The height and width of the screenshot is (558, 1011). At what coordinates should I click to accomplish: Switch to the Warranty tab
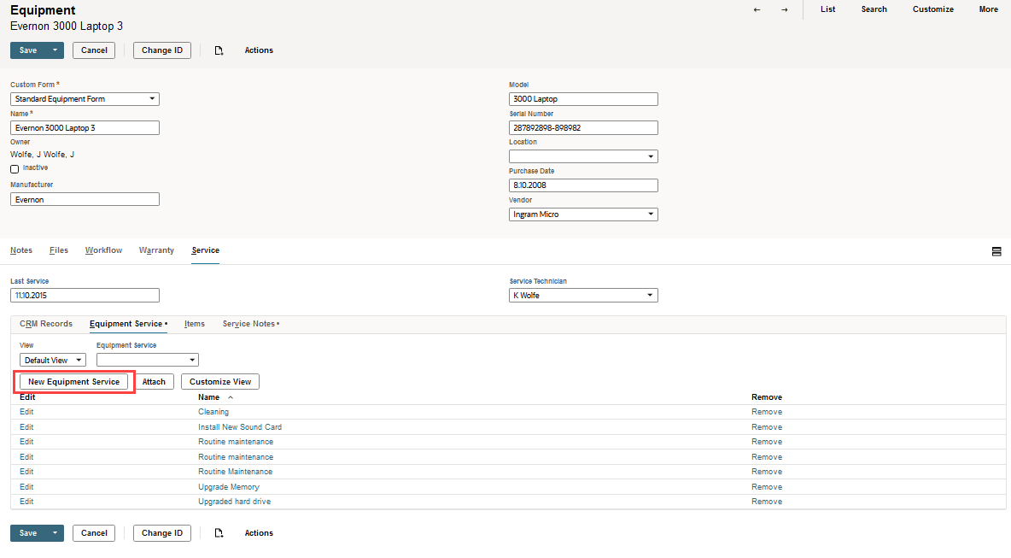pyautogui.click(x=156, y=250)
